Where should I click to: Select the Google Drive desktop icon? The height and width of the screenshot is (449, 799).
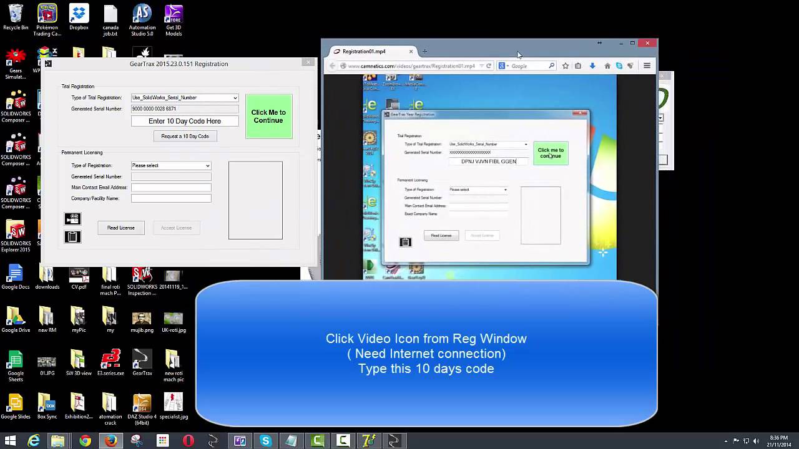16,319
